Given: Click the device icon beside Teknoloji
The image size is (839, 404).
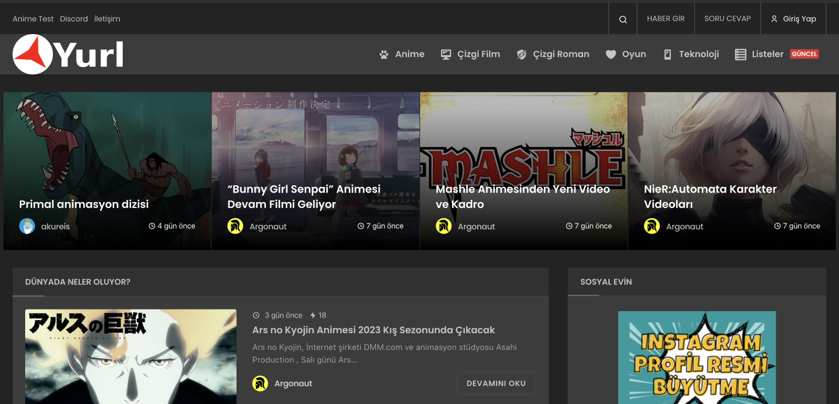Looking at the screenshot, I should point(668,54).
